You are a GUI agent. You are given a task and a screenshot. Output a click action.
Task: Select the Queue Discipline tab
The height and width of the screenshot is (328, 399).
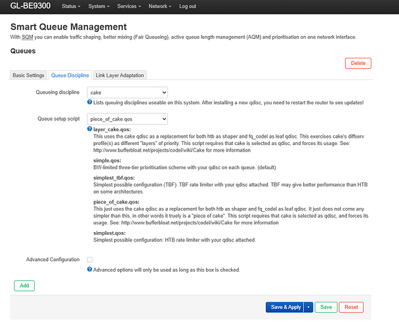[70, 75]
